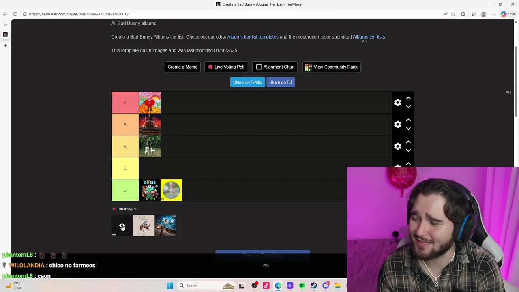Click the taskbar Search box
The image size is (519, 292).
point(207,286)
